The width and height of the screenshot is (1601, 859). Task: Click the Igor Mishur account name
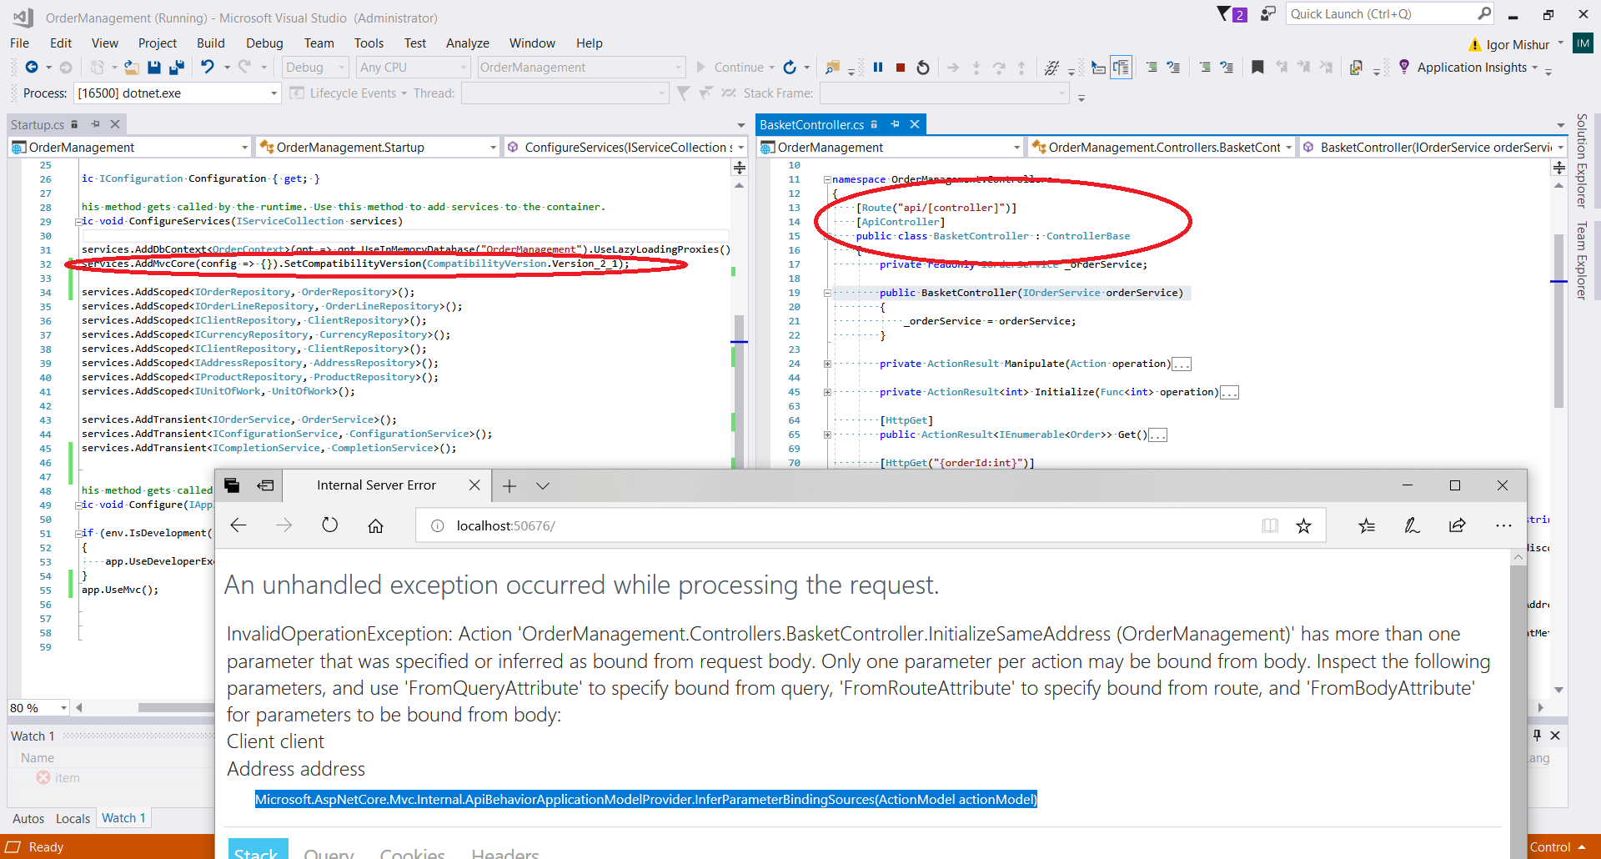[x=1518, y=44]
